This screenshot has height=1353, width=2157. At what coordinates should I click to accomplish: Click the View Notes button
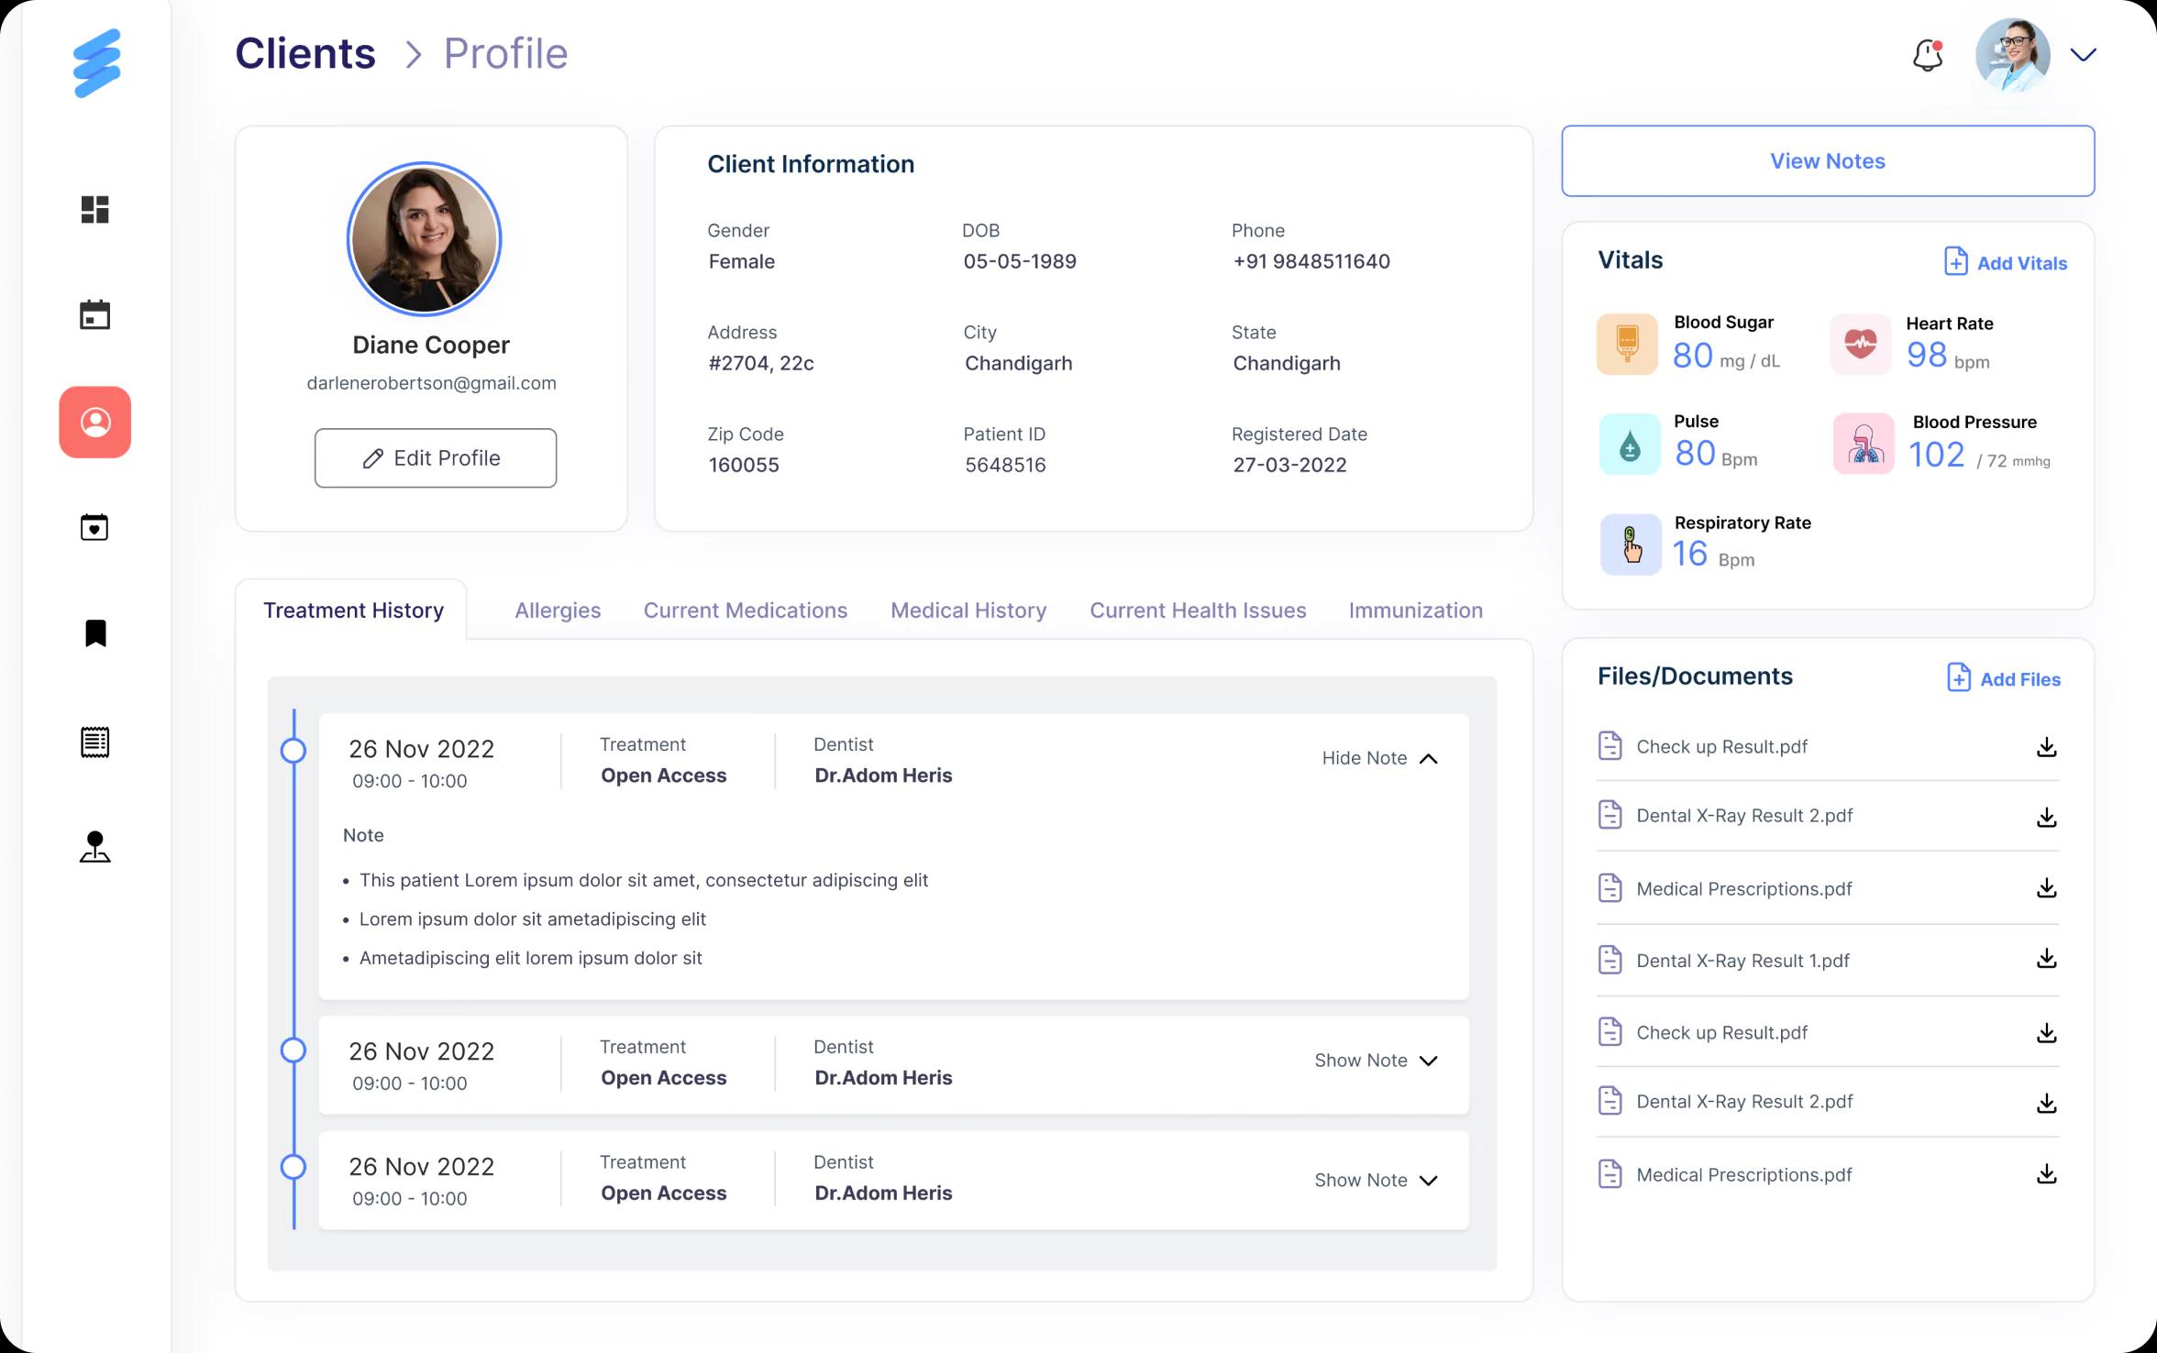click(1828, 160)
